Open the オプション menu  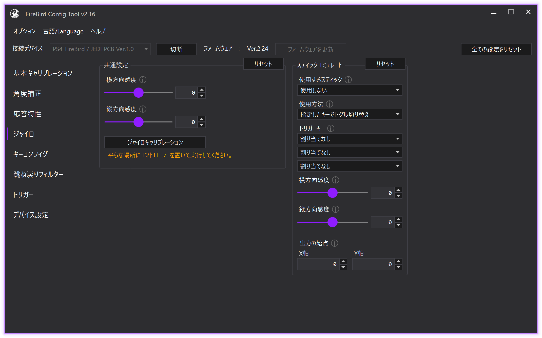25,31
